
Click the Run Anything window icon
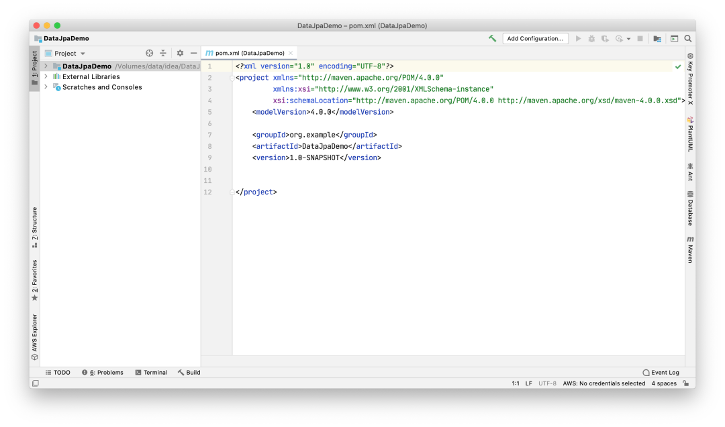(674, 38)
